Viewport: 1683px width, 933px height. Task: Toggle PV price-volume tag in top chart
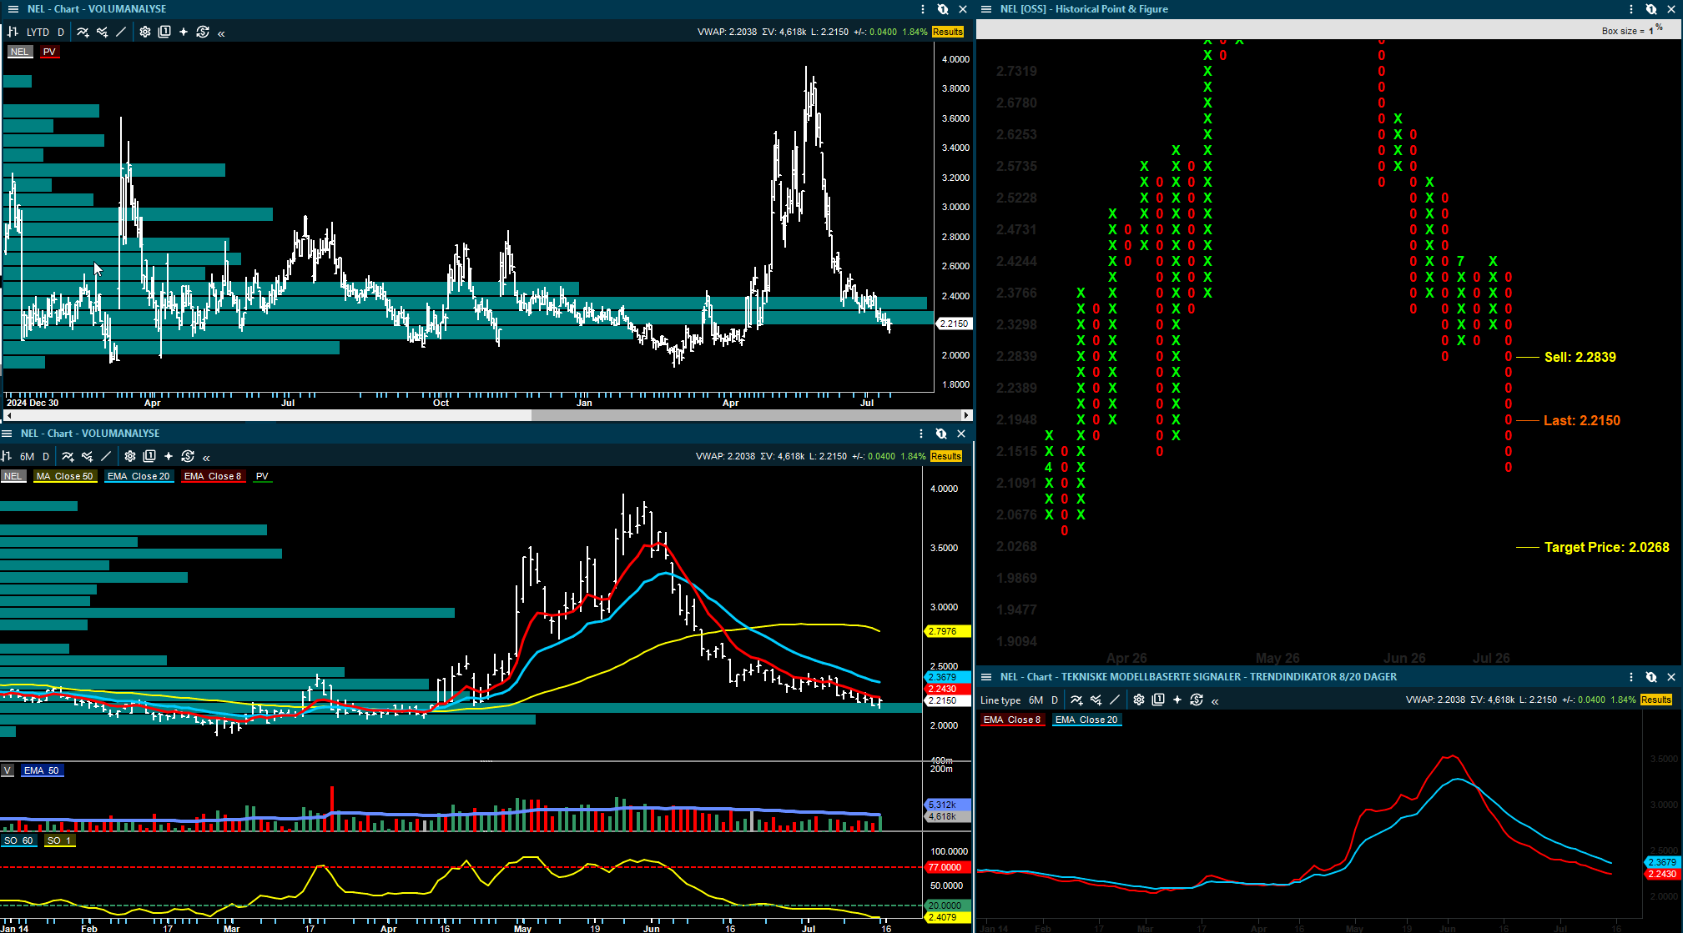[x=49, y=52]
